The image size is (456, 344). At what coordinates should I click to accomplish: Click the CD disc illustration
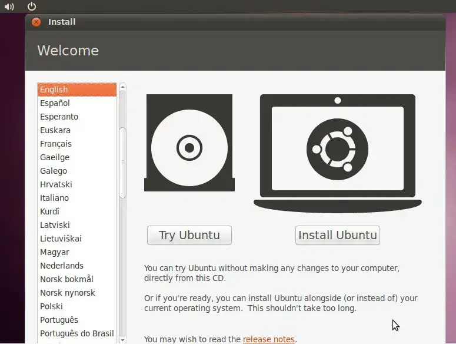tap(189, 143)
